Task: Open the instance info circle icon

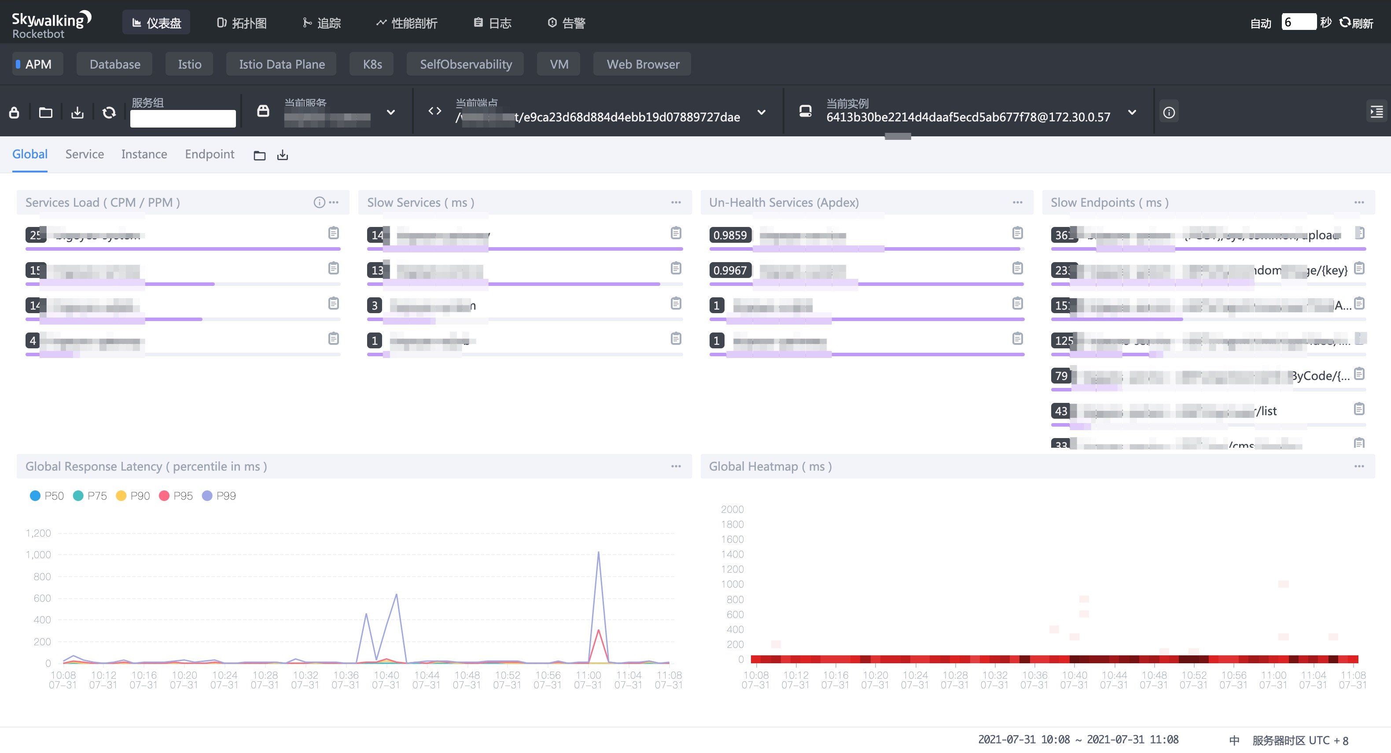Action: click(x=1169, y=112)
